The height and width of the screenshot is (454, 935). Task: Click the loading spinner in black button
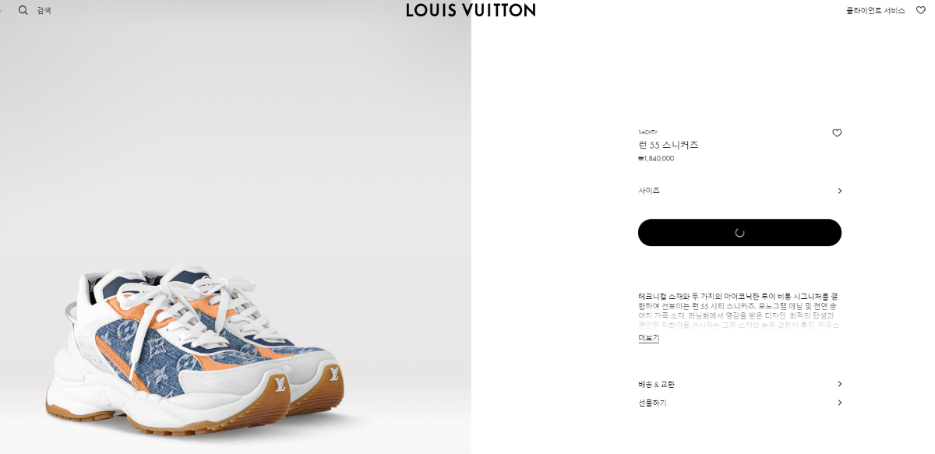point(739,232)
